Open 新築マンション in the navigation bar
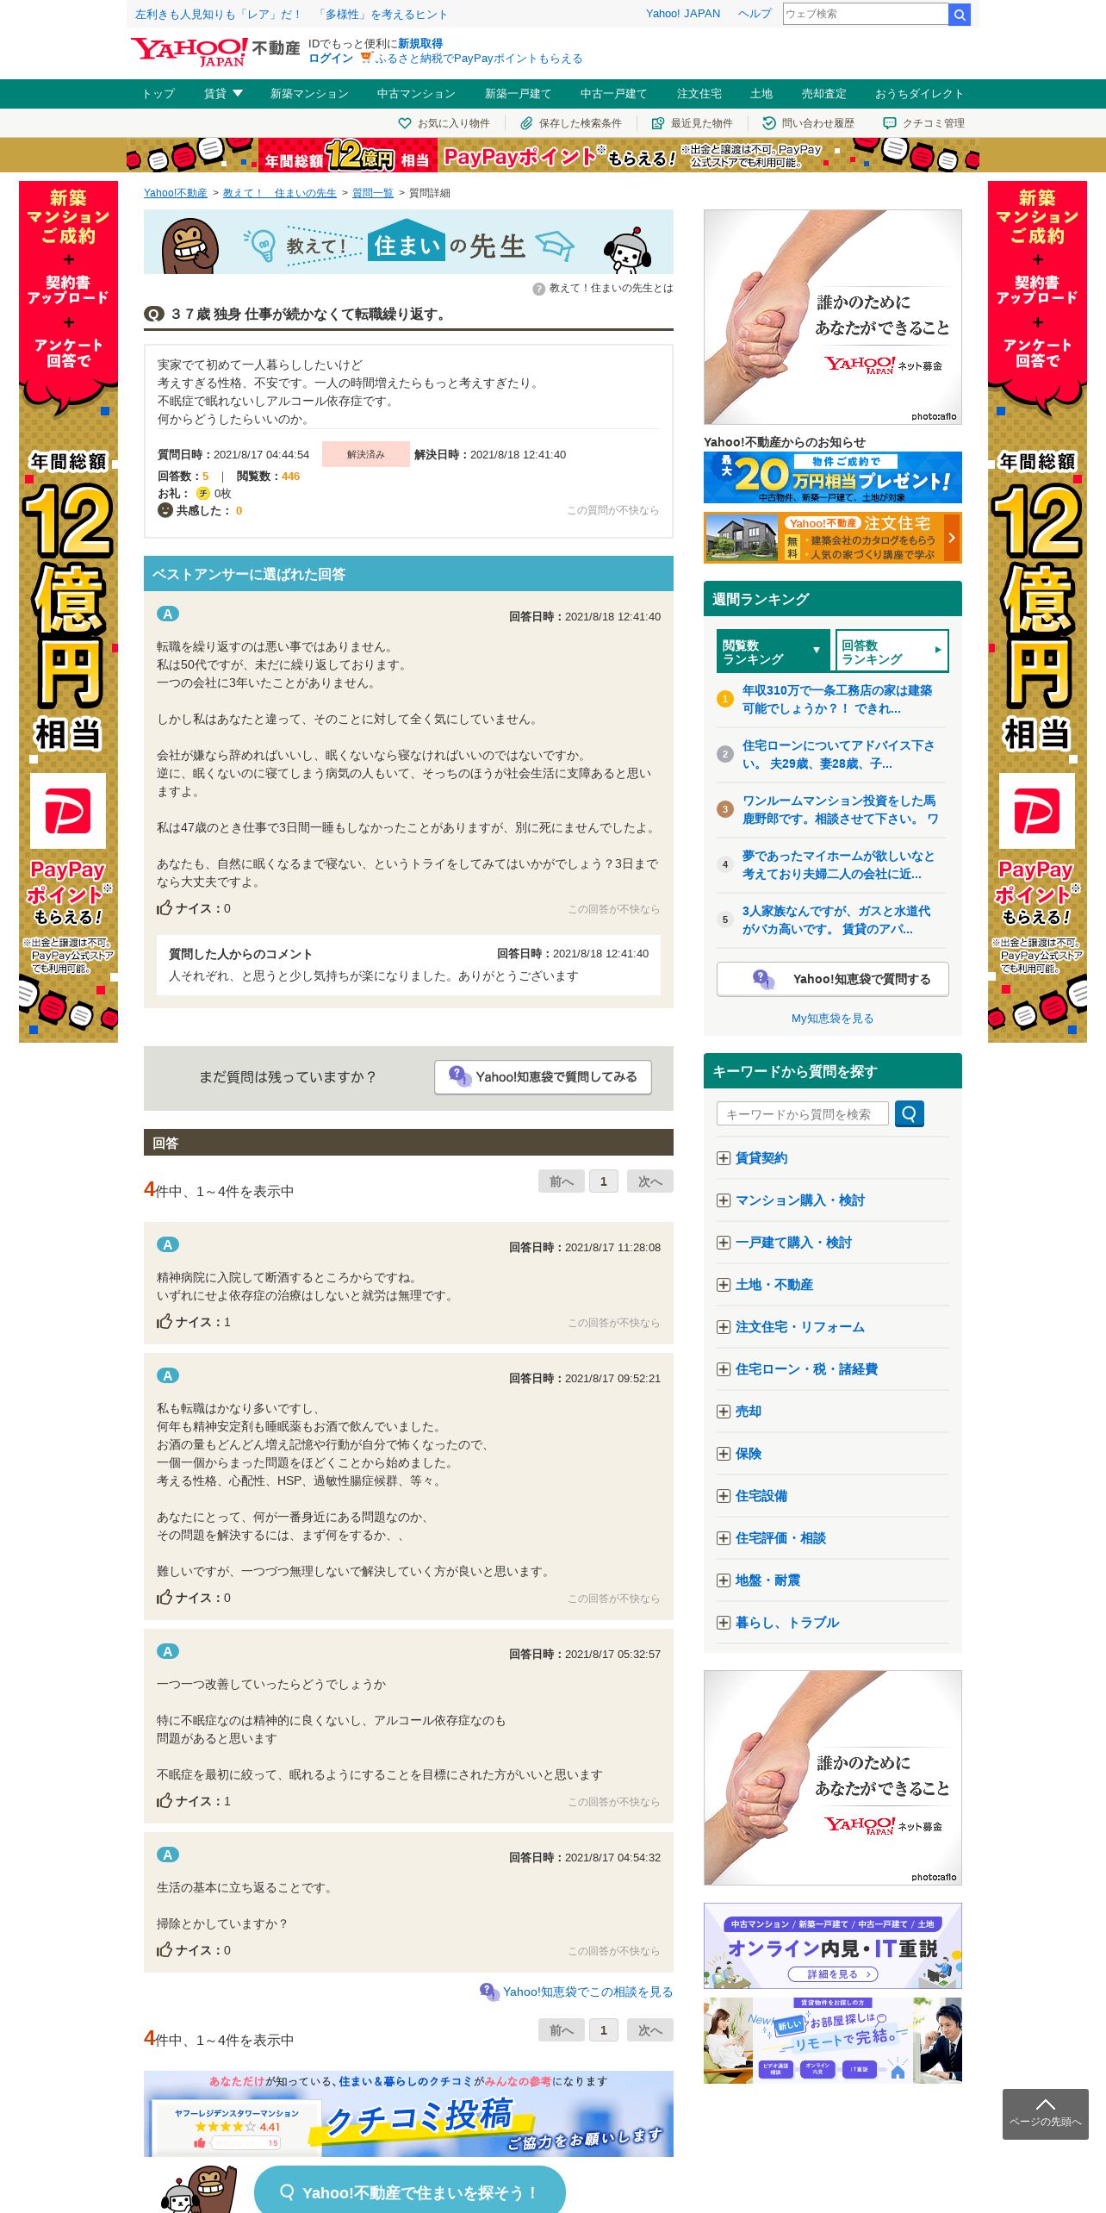Image resolution: width=1106 pixels, height=2213 pixels. [x=309, y=94]
